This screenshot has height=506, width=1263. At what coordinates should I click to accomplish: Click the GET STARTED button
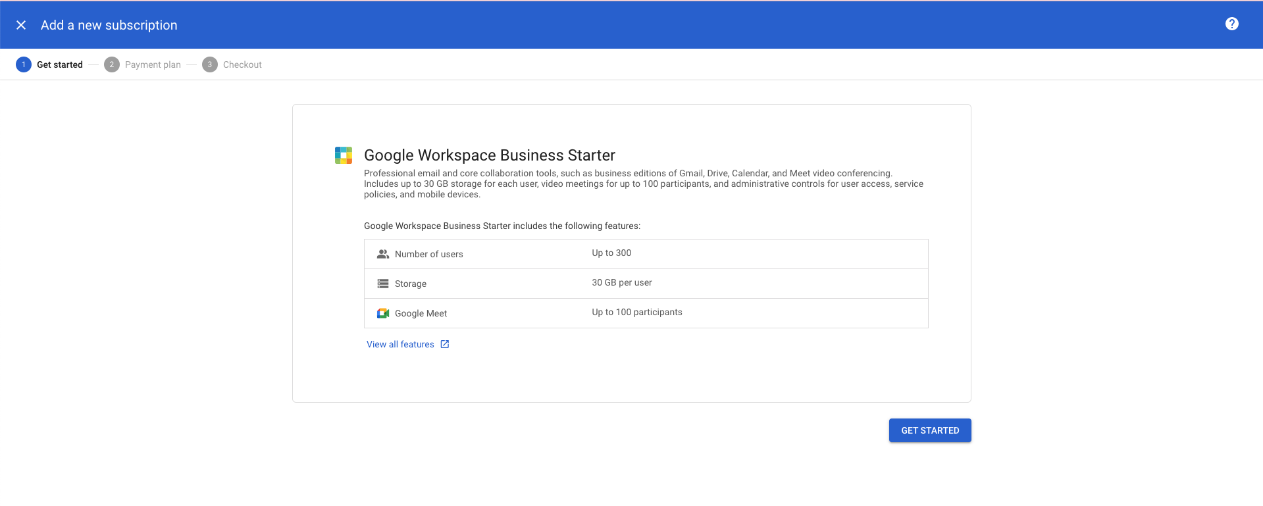930,430
